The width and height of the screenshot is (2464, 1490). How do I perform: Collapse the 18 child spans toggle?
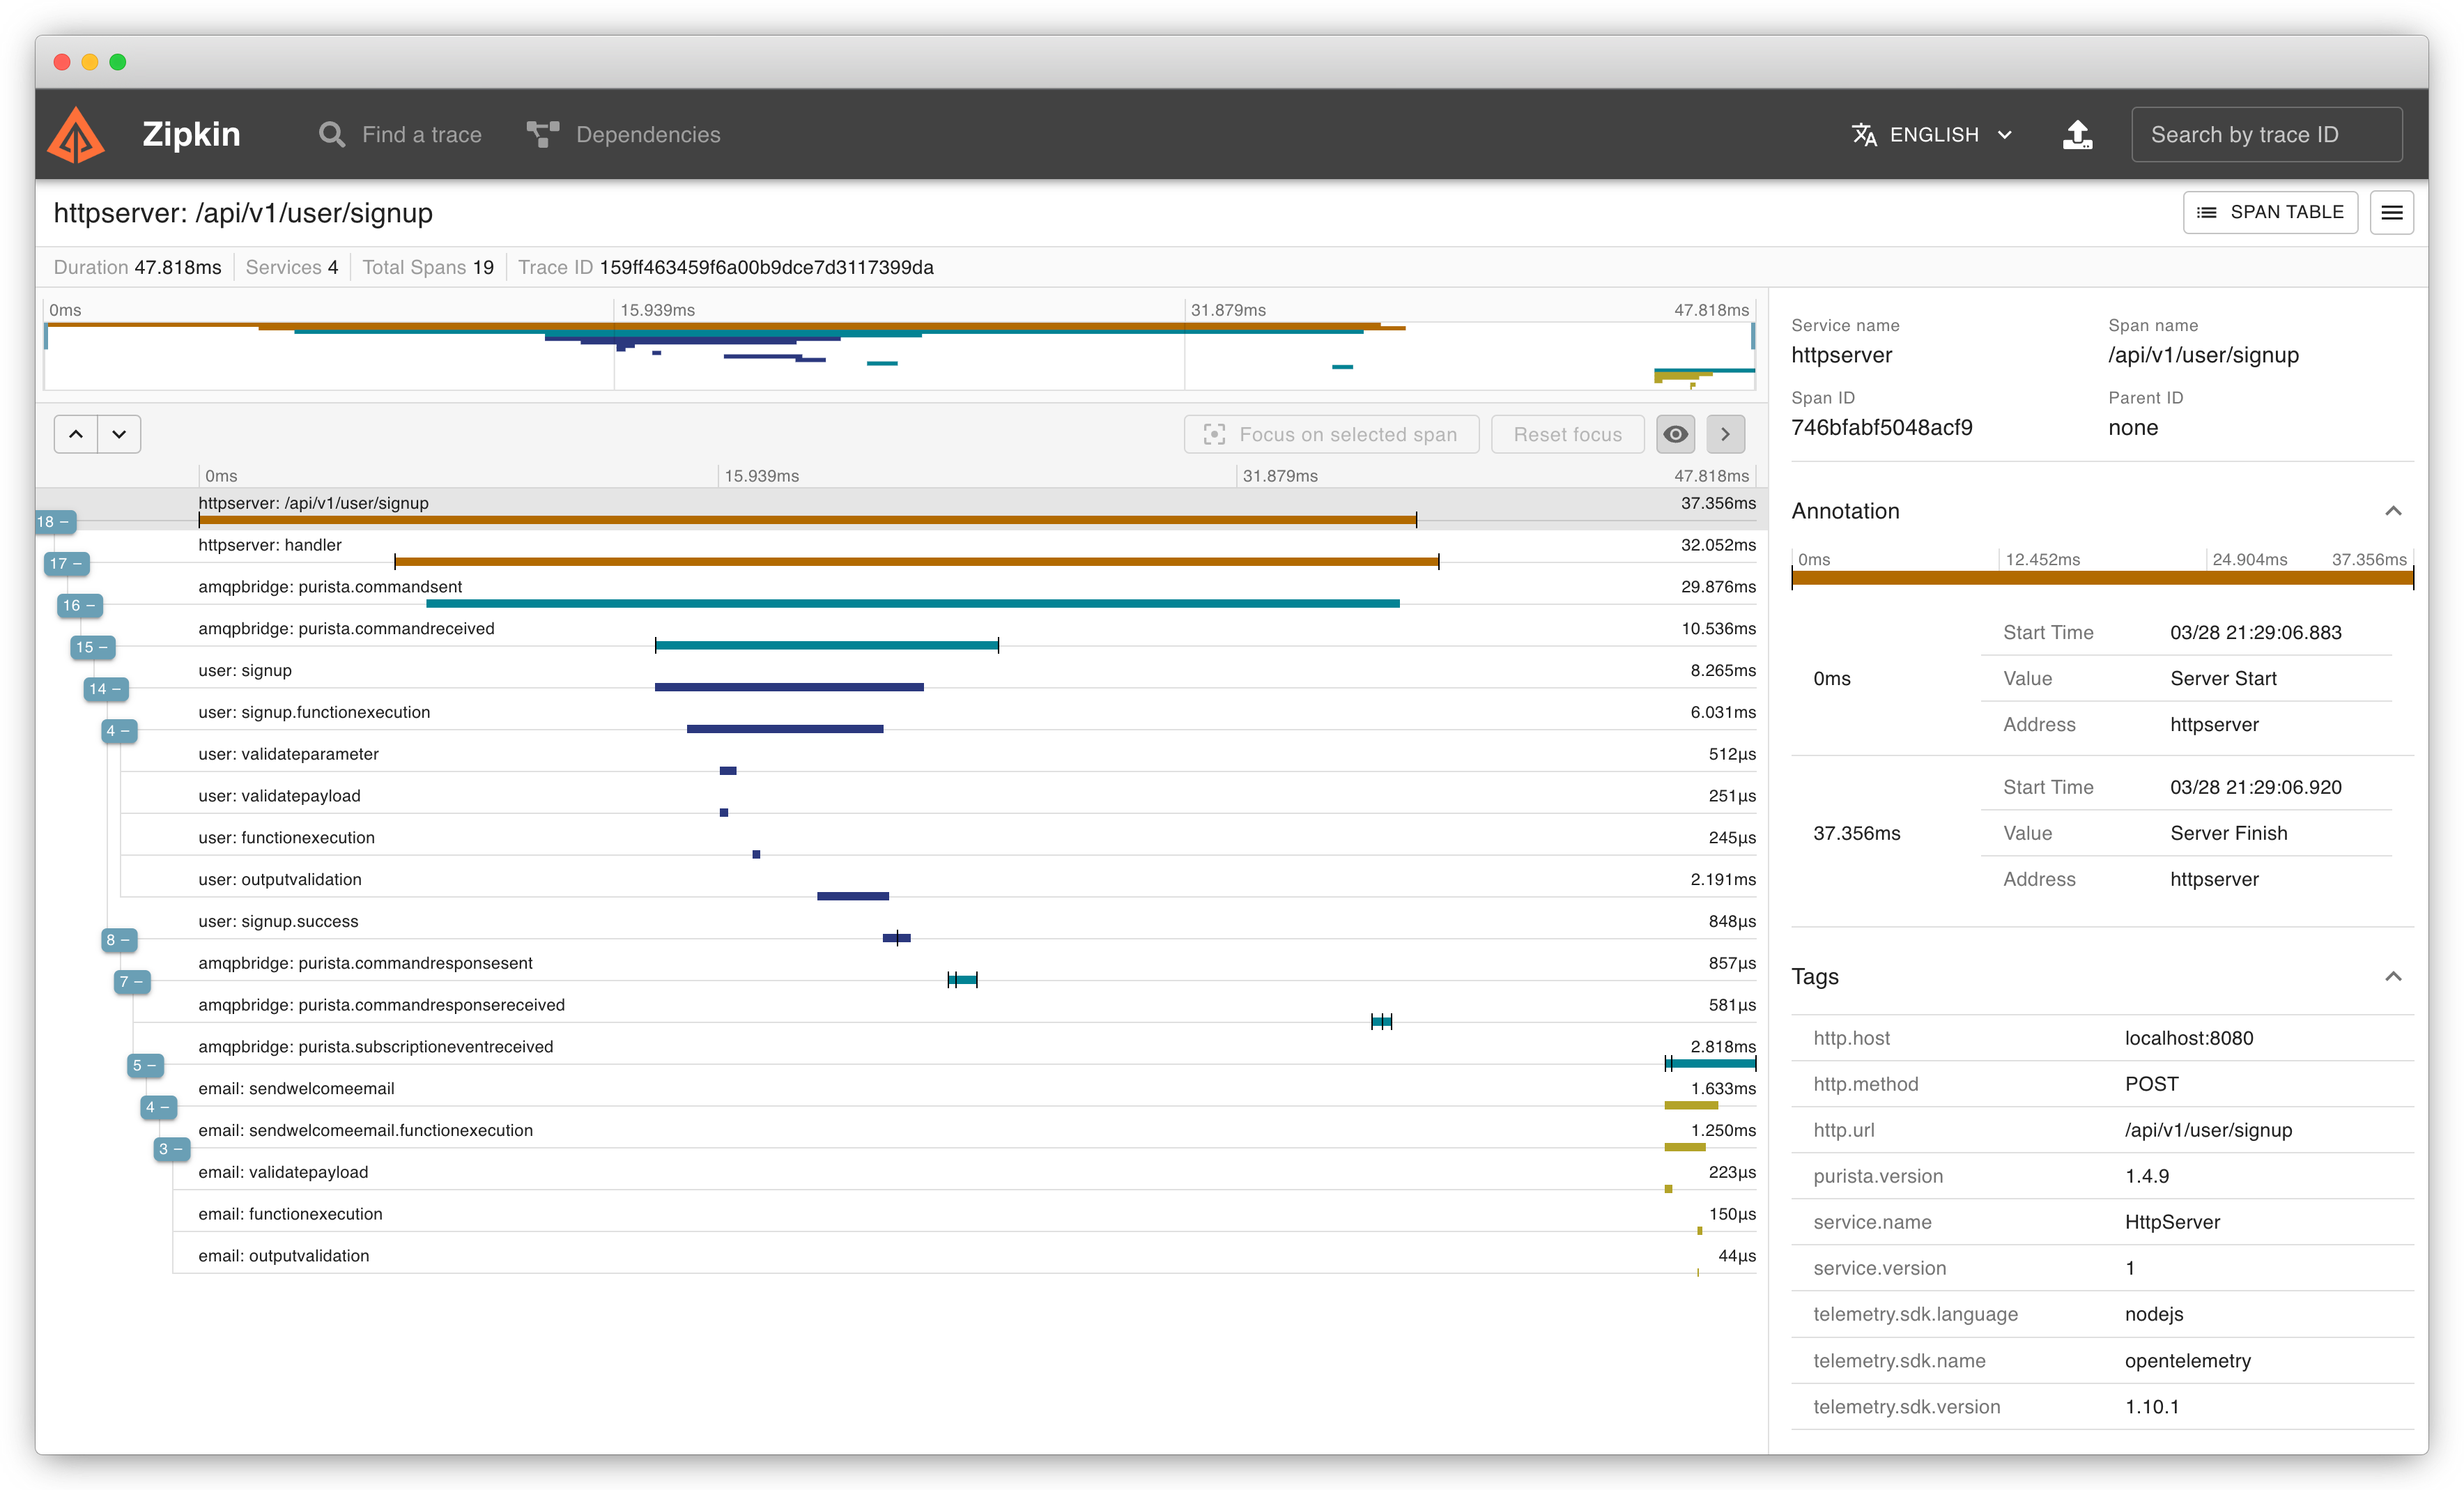point(54,522)
